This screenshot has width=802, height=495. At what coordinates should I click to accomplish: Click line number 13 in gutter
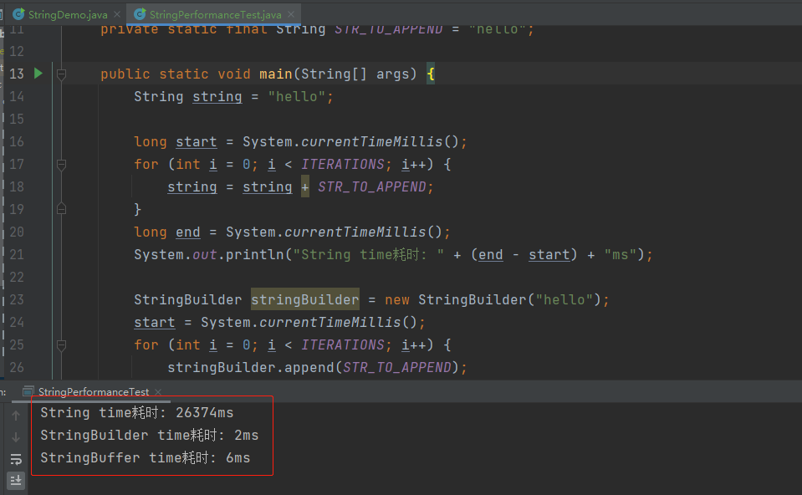pyautogui.click(x=17, y=74)
